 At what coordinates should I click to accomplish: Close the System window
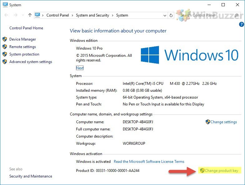(x=238, y=5)
